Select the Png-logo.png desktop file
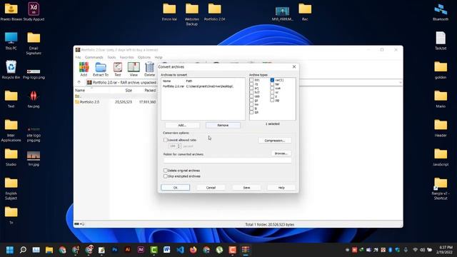The width and height of the screenshot is (457, 257). coord(34,73)
